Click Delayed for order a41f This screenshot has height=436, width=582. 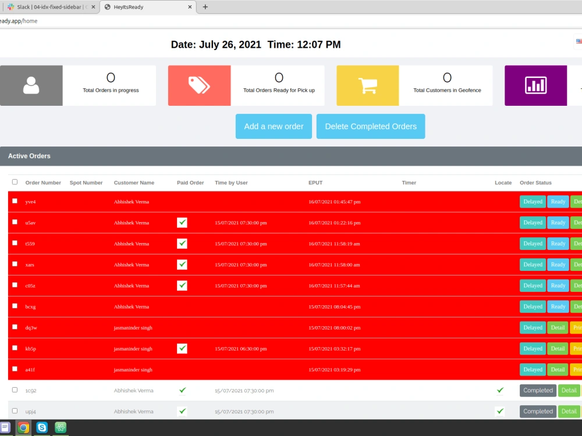(x=533, y=370)
